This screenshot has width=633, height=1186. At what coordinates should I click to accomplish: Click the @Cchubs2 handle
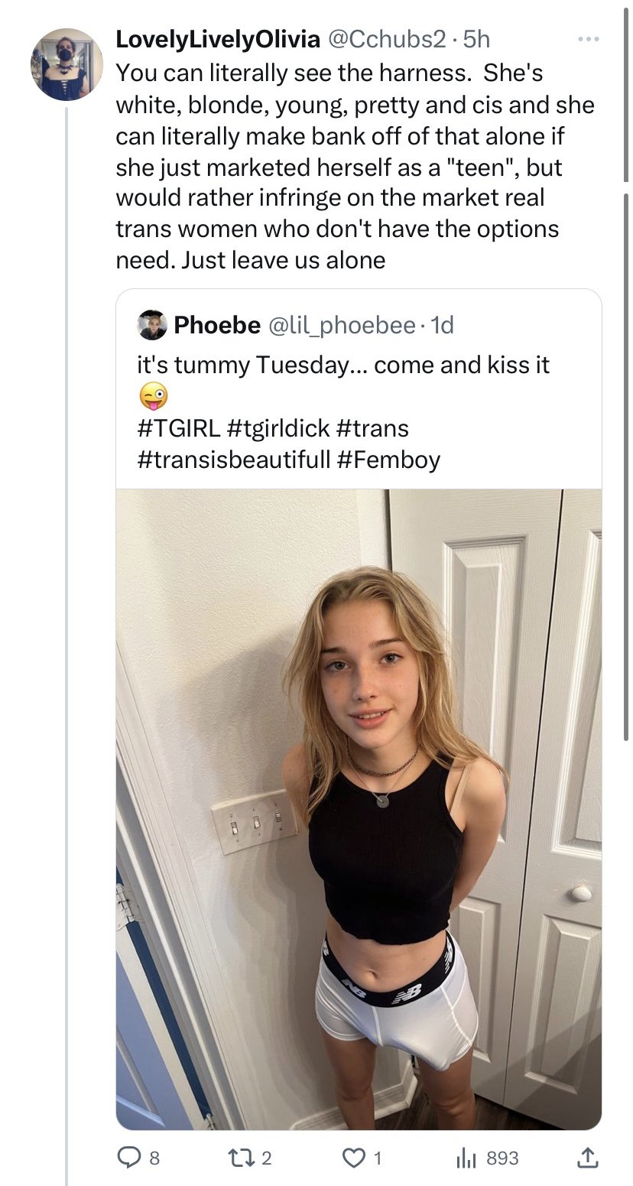[387, 40]
